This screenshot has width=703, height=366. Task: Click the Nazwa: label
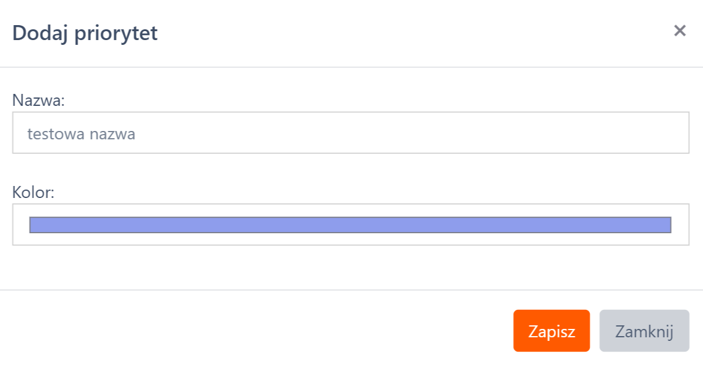coord(38,100)
